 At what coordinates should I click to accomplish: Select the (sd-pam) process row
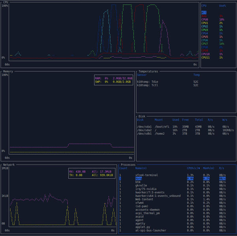173,206
